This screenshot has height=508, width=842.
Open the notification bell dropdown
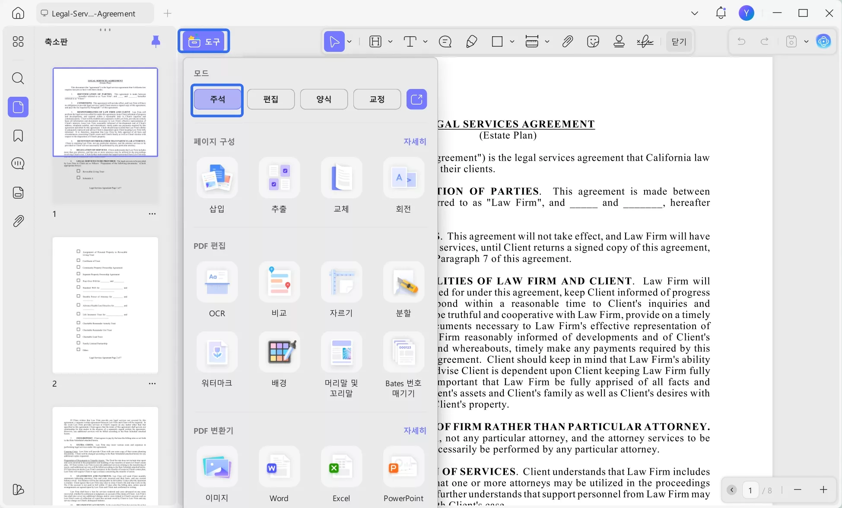(x=720, y=13)
